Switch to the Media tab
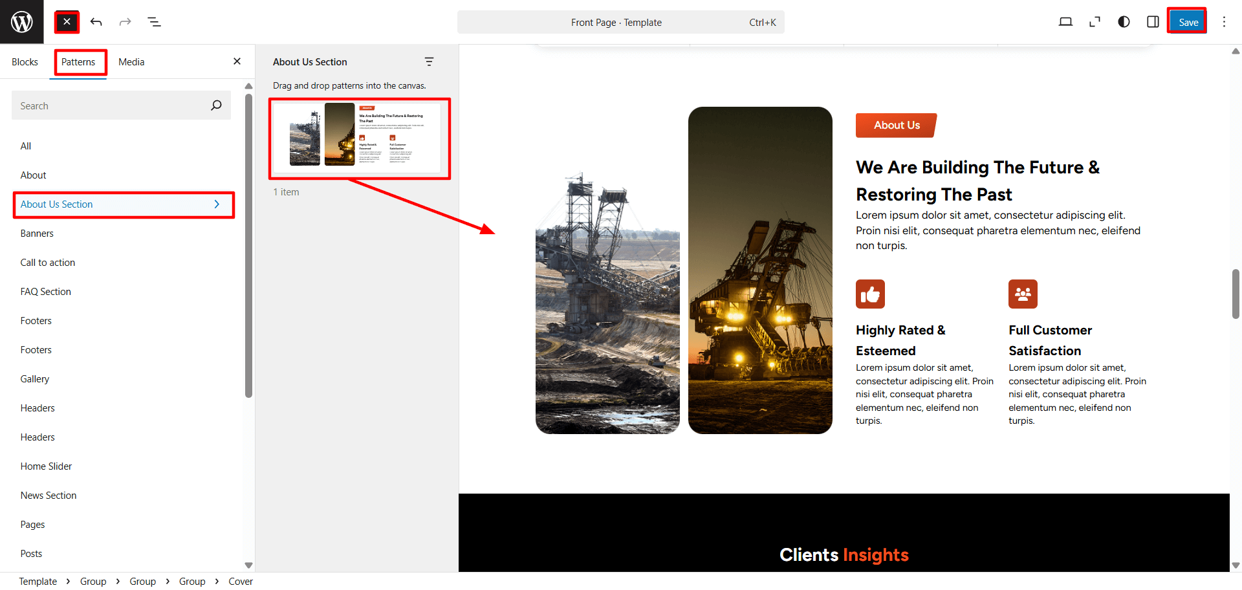This screenshot has height=590, width=1242. click(x=131, y=62)
